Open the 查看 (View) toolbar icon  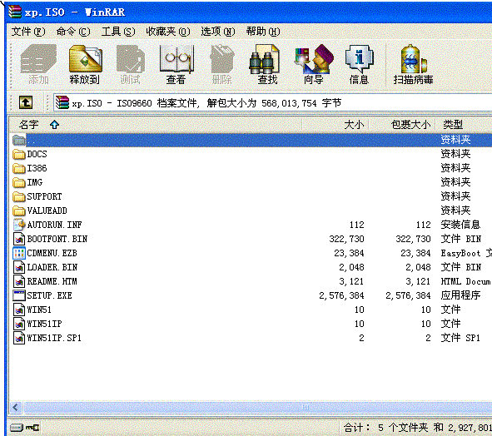pos(176,65)
